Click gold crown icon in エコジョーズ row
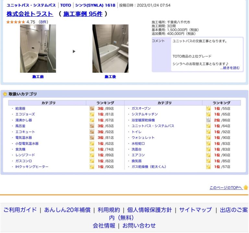The width and height of the screenshot is (249, 233). click(92, 114)
